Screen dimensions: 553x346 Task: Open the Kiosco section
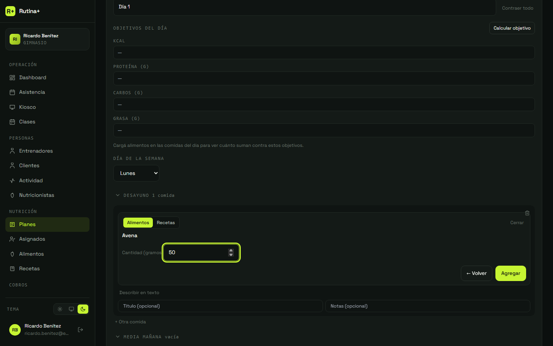(47, 107)
